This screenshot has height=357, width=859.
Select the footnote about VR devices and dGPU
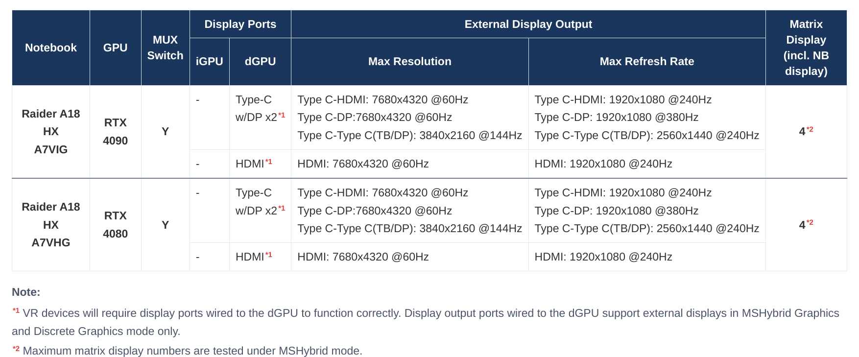click(x=426, y=322)
